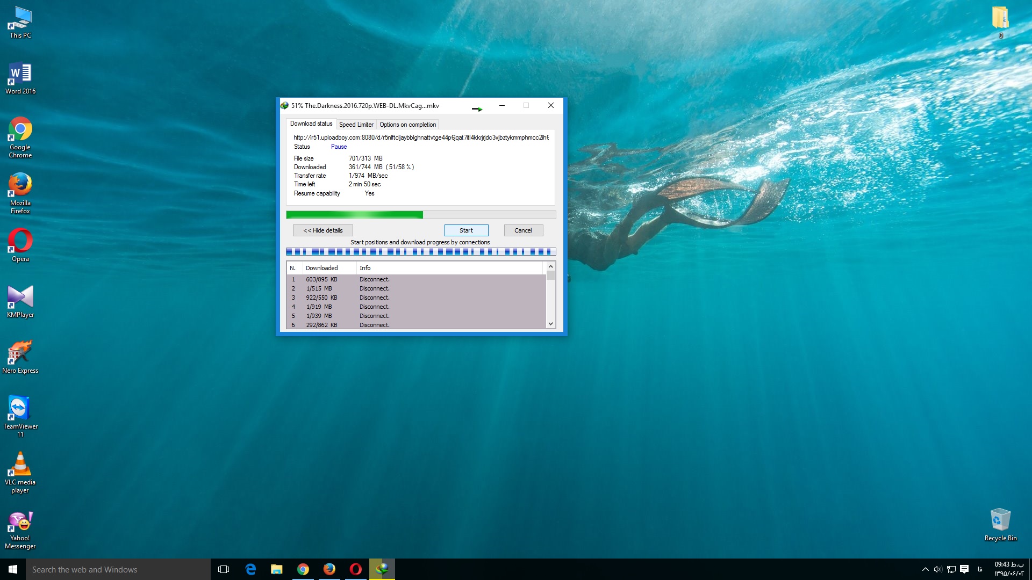Switch to Opera in the taskbar
This screenshot has height=580, width=1032.
click(356, 569)
